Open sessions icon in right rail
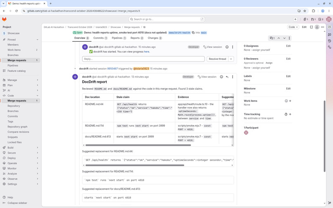 point(329,47)
